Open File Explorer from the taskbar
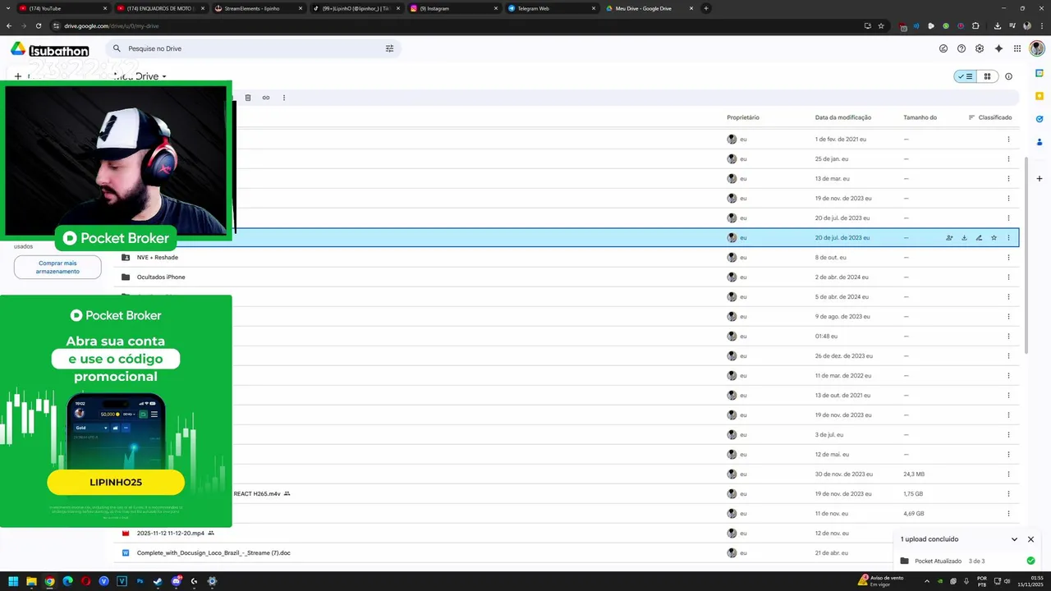The width and height of the screenshot is (1051, 591). tap(31, 581)
